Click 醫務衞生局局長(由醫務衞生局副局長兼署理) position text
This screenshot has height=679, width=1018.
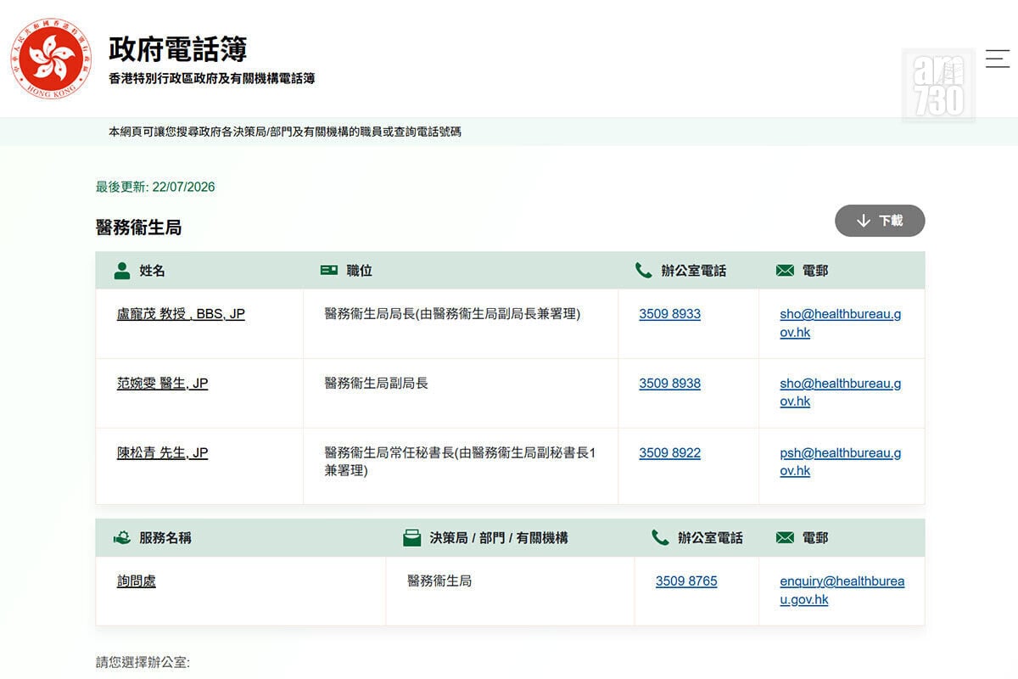tap(452, 314)
